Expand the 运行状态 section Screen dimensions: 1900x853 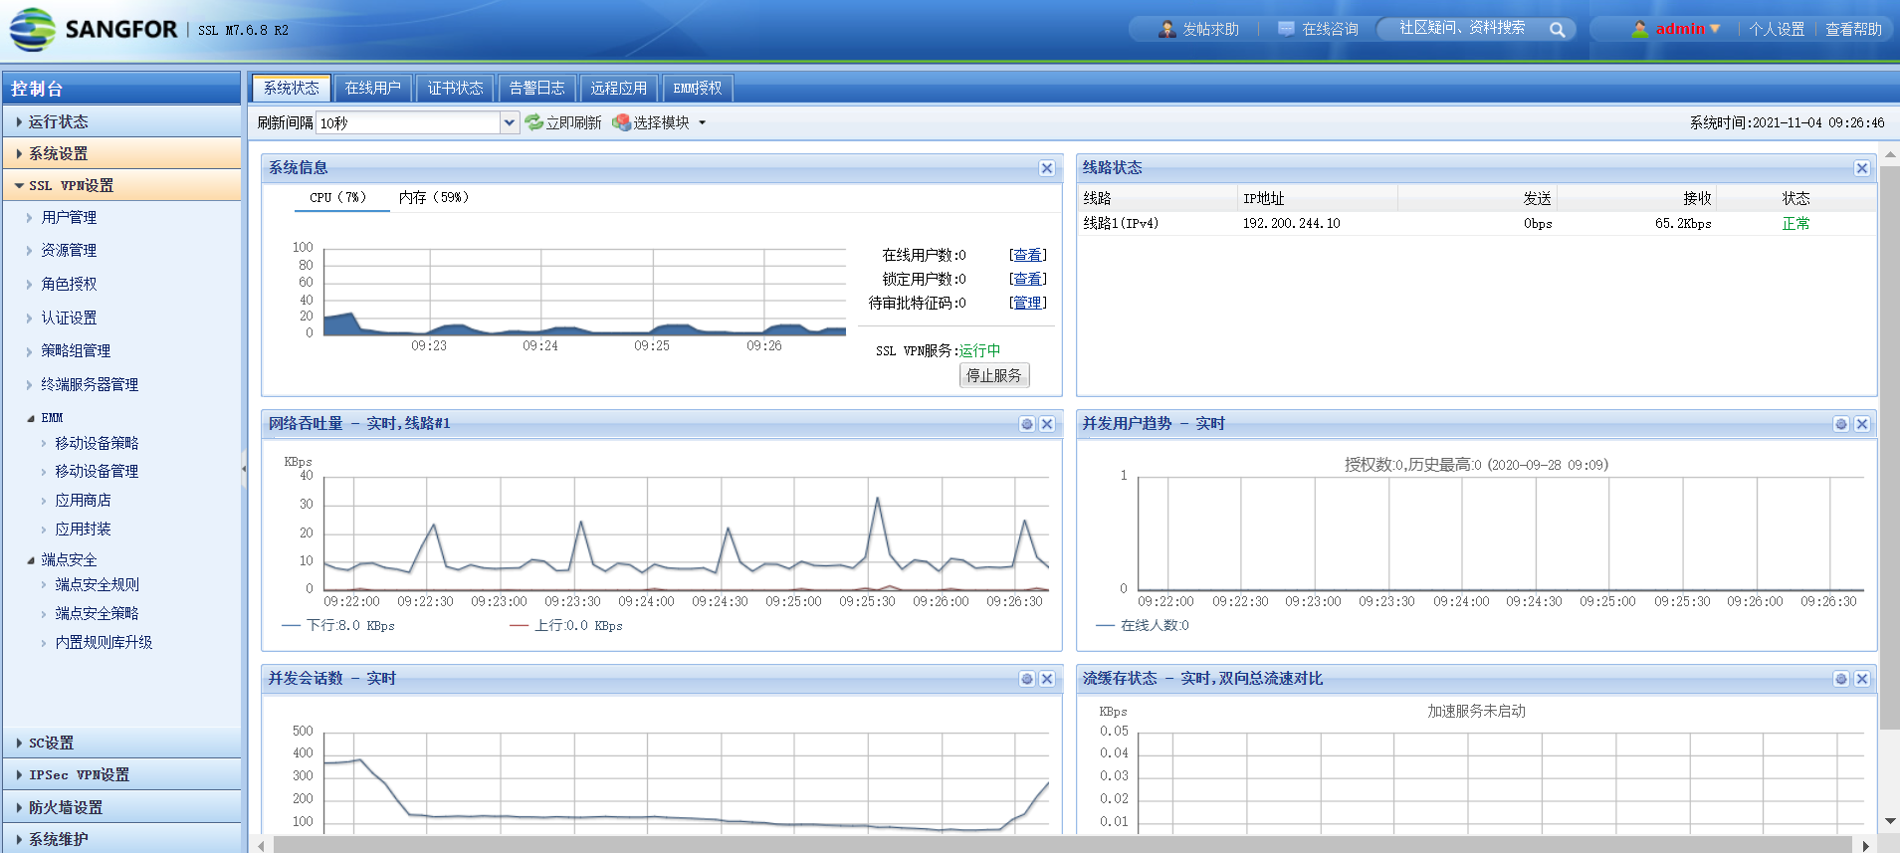pos(121,121)
